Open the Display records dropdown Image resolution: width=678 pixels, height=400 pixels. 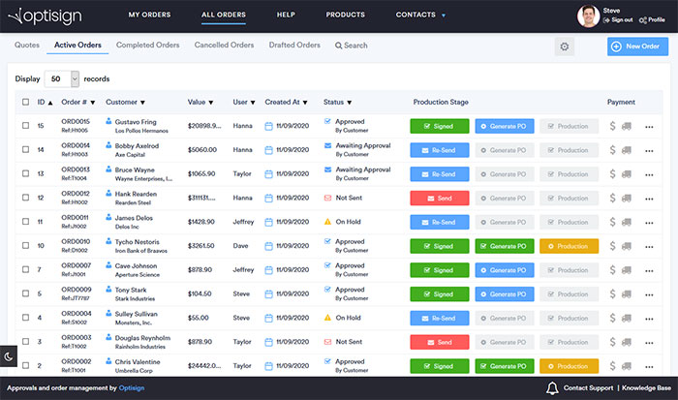point(62,78)
